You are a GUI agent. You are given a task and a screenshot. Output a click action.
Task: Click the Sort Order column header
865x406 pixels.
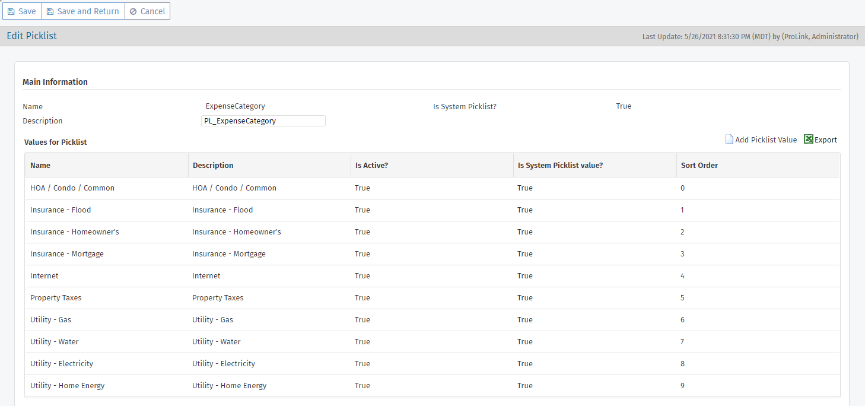(x=699, y=166)
